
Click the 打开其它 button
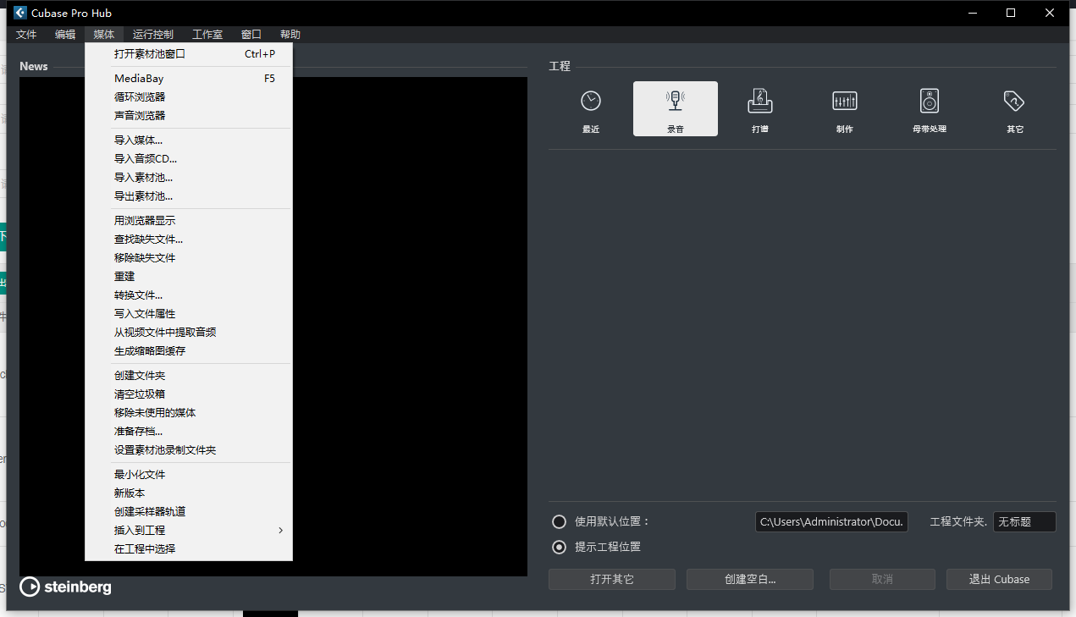[x=612, y=580]
